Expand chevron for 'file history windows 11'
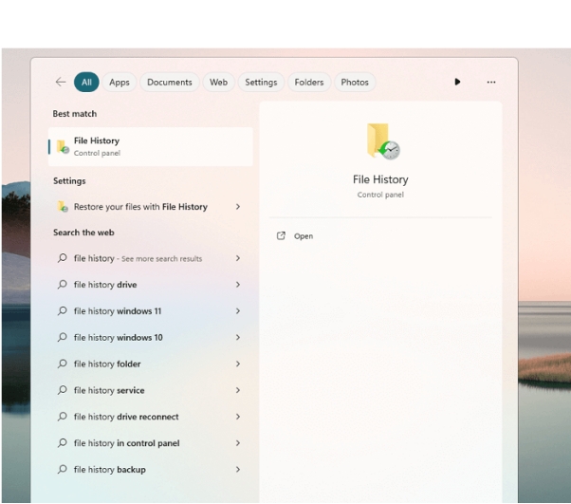The width and height of the screenshot is (571, 504). tap(238, 311)
